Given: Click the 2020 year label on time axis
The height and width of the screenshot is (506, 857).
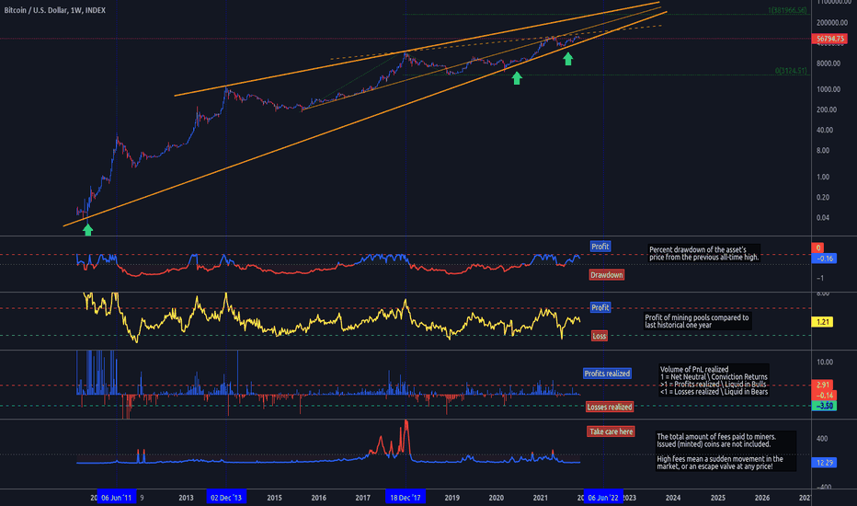Looking at the screenshot, I should [497, 498].
